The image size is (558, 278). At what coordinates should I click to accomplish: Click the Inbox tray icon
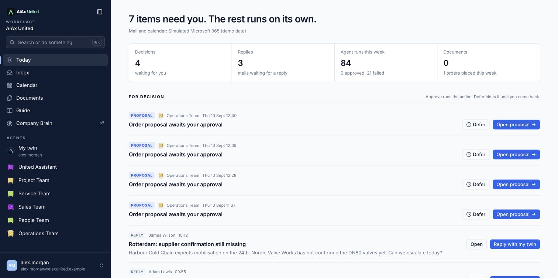[10, 73]
